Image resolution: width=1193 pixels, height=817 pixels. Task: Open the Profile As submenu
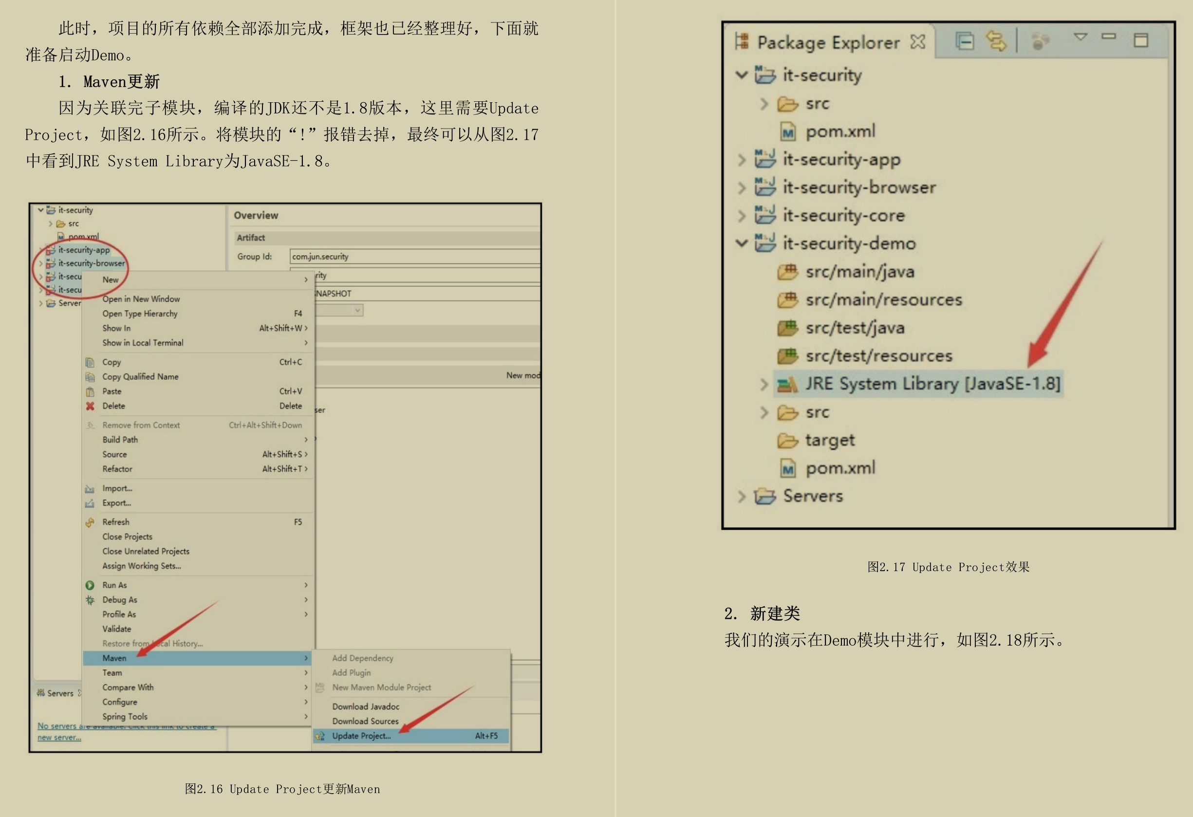click(198, 614)
